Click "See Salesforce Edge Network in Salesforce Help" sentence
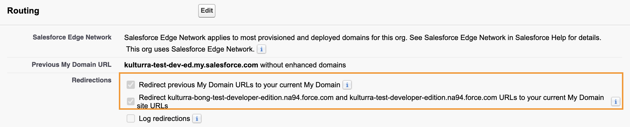 (505, 38)
